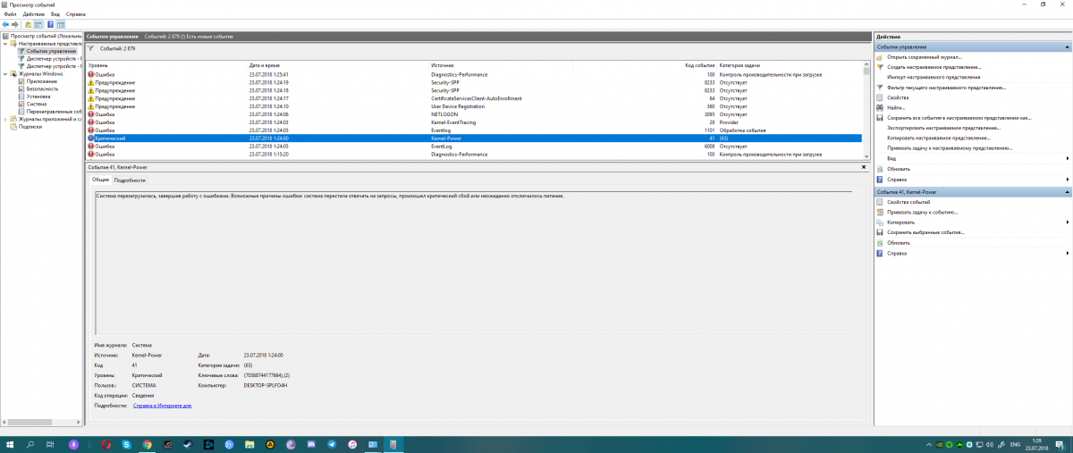The image size is (1073, 453).
Task: Open the Вид menu
Action: click(55, 14)
